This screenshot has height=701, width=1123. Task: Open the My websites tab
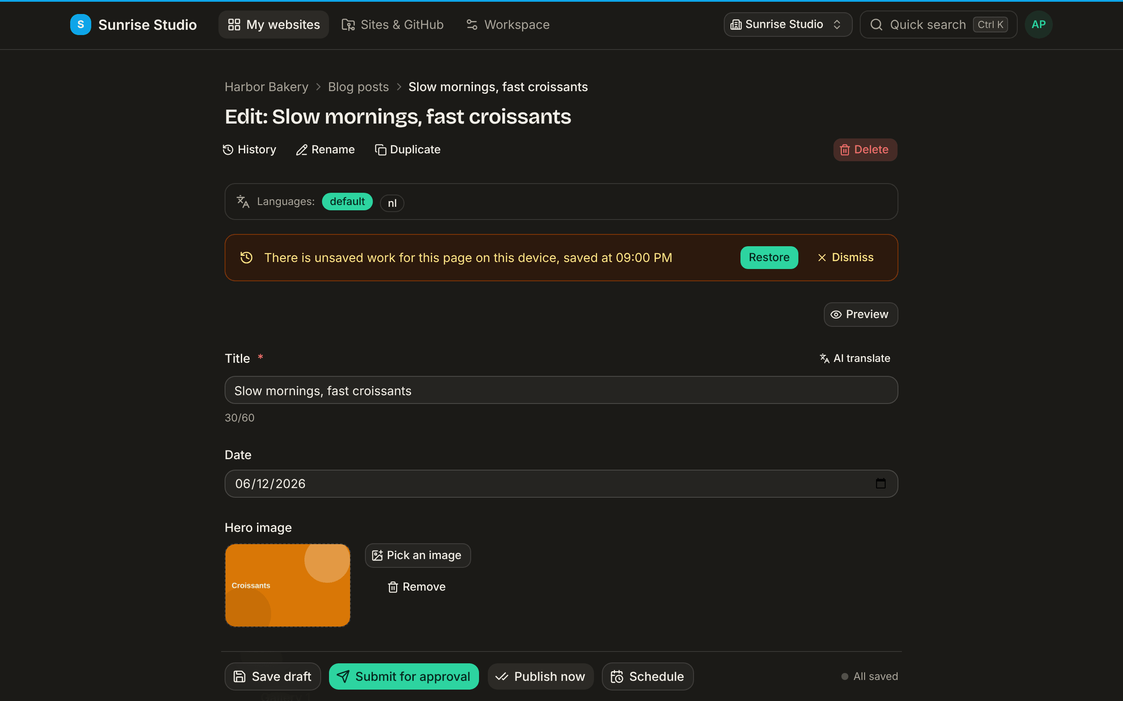click(x=273, y=25)
